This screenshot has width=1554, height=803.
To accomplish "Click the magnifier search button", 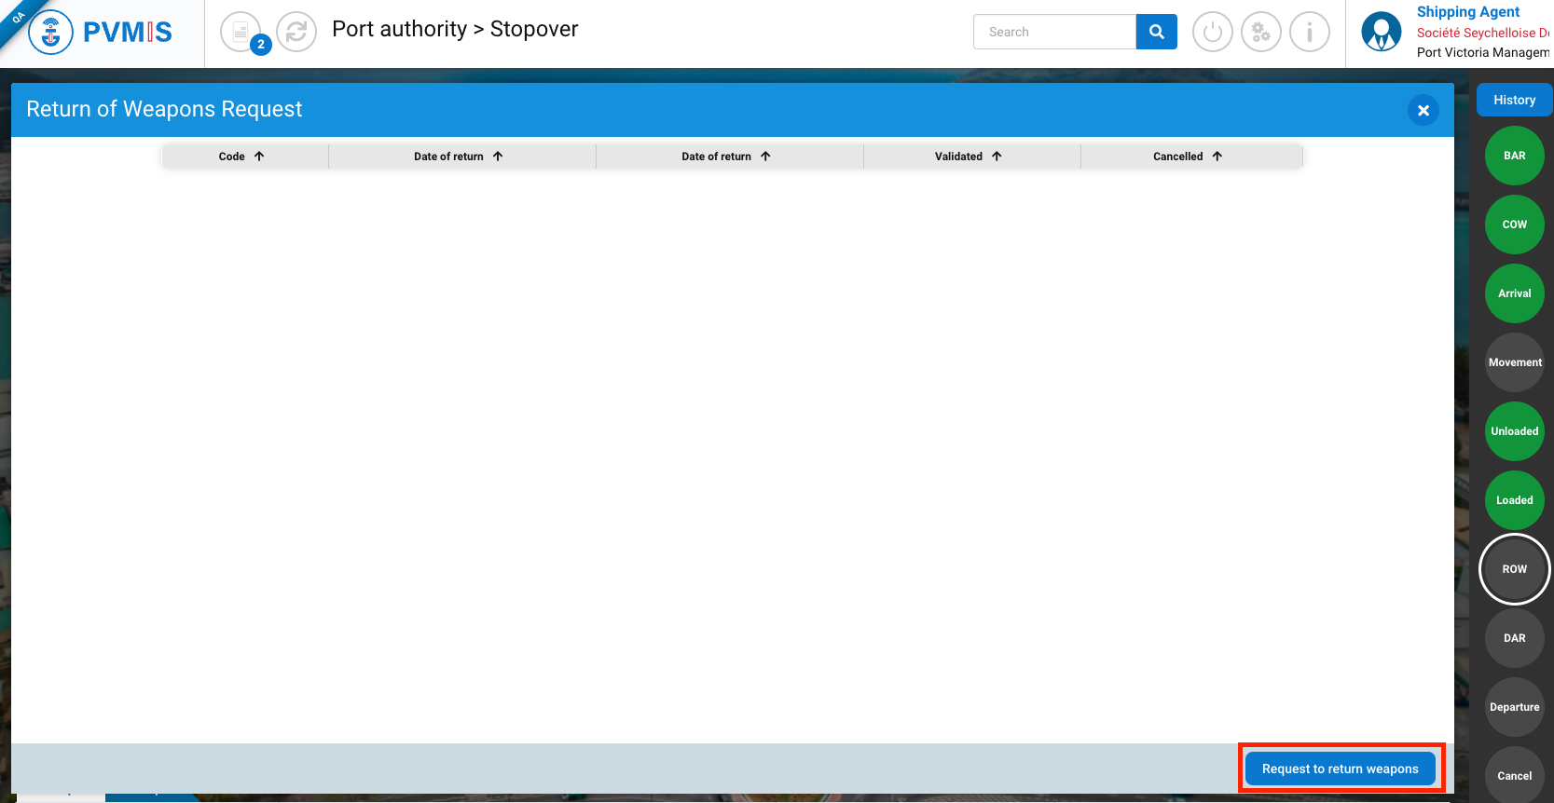I will 1156,32.
